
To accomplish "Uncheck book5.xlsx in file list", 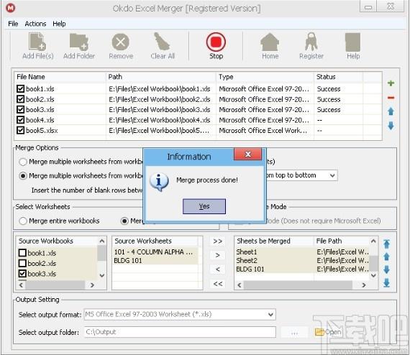I will pos(20,130).
